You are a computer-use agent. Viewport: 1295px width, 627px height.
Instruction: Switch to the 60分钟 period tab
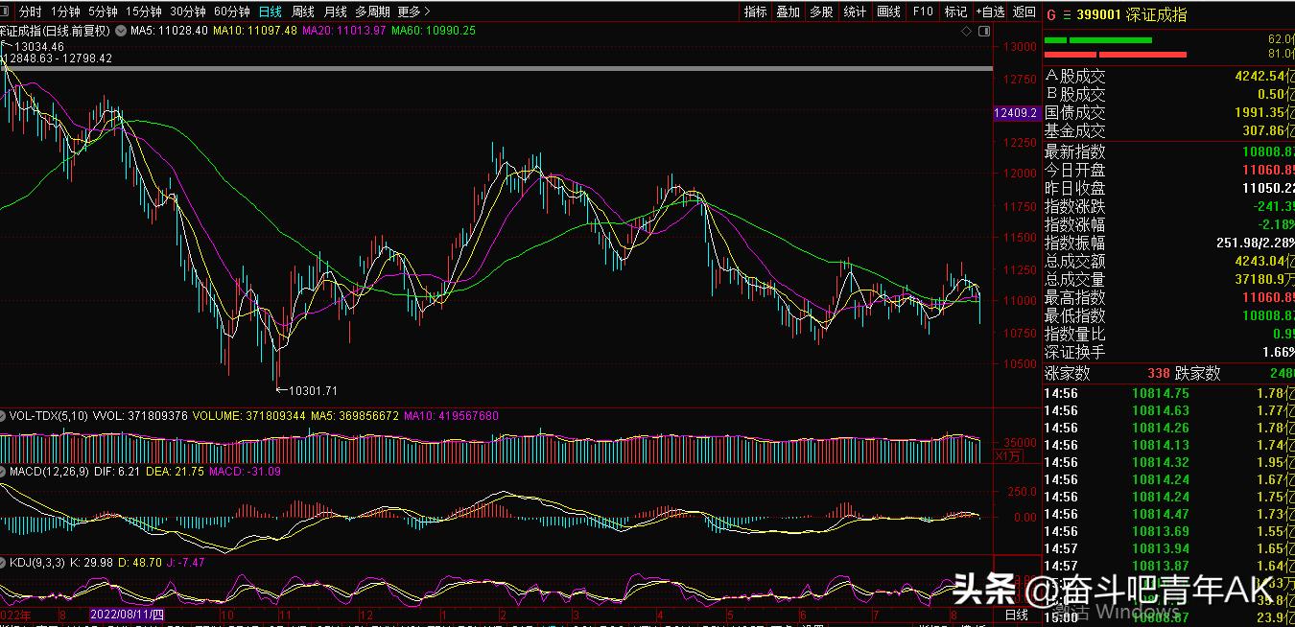(232, 12)
